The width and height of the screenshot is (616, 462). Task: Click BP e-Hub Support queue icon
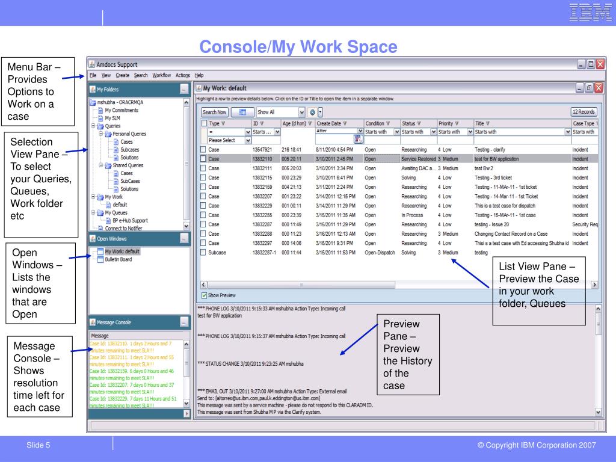click(108, 220)
